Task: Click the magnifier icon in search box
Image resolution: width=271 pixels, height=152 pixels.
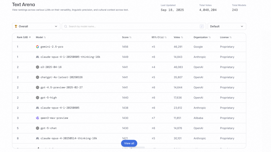Action: [66, 26]
